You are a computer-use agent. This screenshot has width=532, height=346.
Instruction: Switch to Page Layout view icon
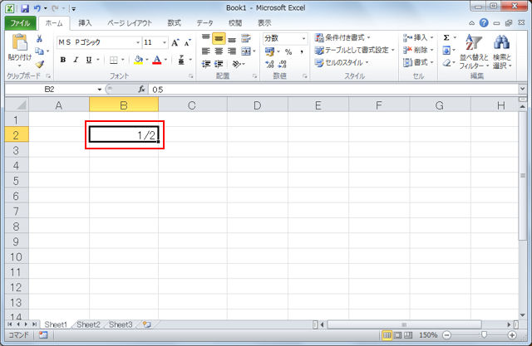click(397, 335)
